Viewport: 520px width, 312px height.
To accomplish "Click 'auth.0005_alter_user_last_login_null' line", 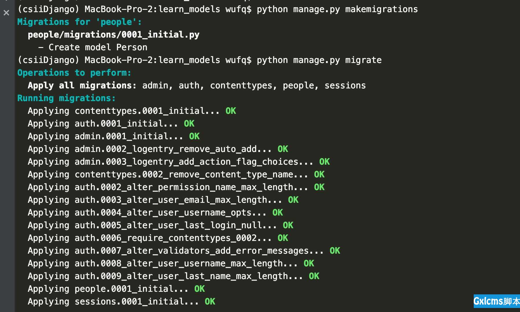I will (x=161, y=225).
